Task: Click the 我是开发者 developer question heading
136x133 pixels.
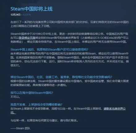Action: click(x=36, y=105)
